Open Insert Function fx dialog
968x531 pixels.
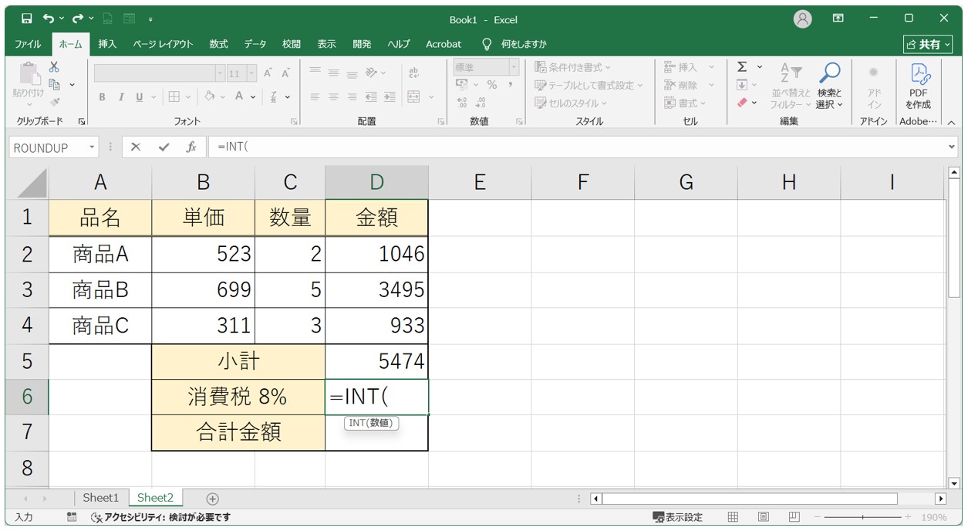tap(191, 147)
